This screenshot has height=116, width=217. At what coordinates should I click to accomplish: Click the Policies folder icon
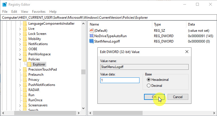[25, 59]
